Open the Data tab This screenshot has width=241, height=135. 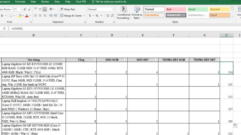click(33, 2)
